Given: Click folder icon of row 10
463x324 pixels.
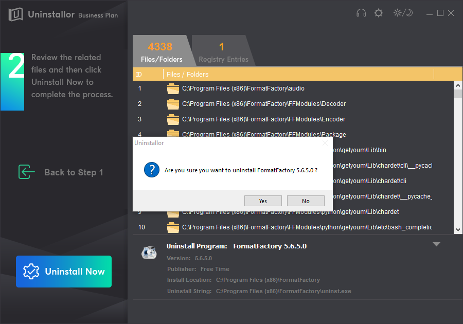Looking at the screenshot, I should pos(173,227).
